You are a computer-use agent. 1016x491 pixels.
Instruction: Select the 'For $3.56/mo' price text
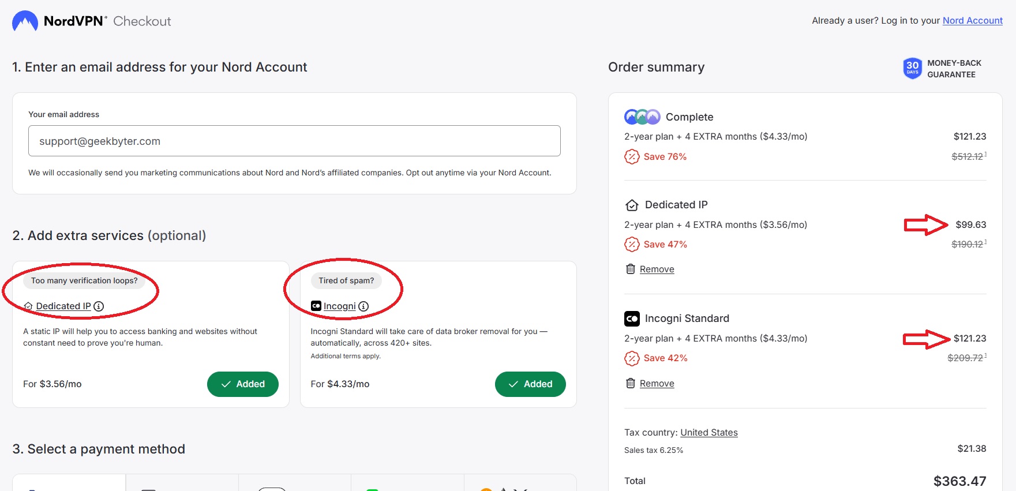pyautogui.click(x=53, y=384)
